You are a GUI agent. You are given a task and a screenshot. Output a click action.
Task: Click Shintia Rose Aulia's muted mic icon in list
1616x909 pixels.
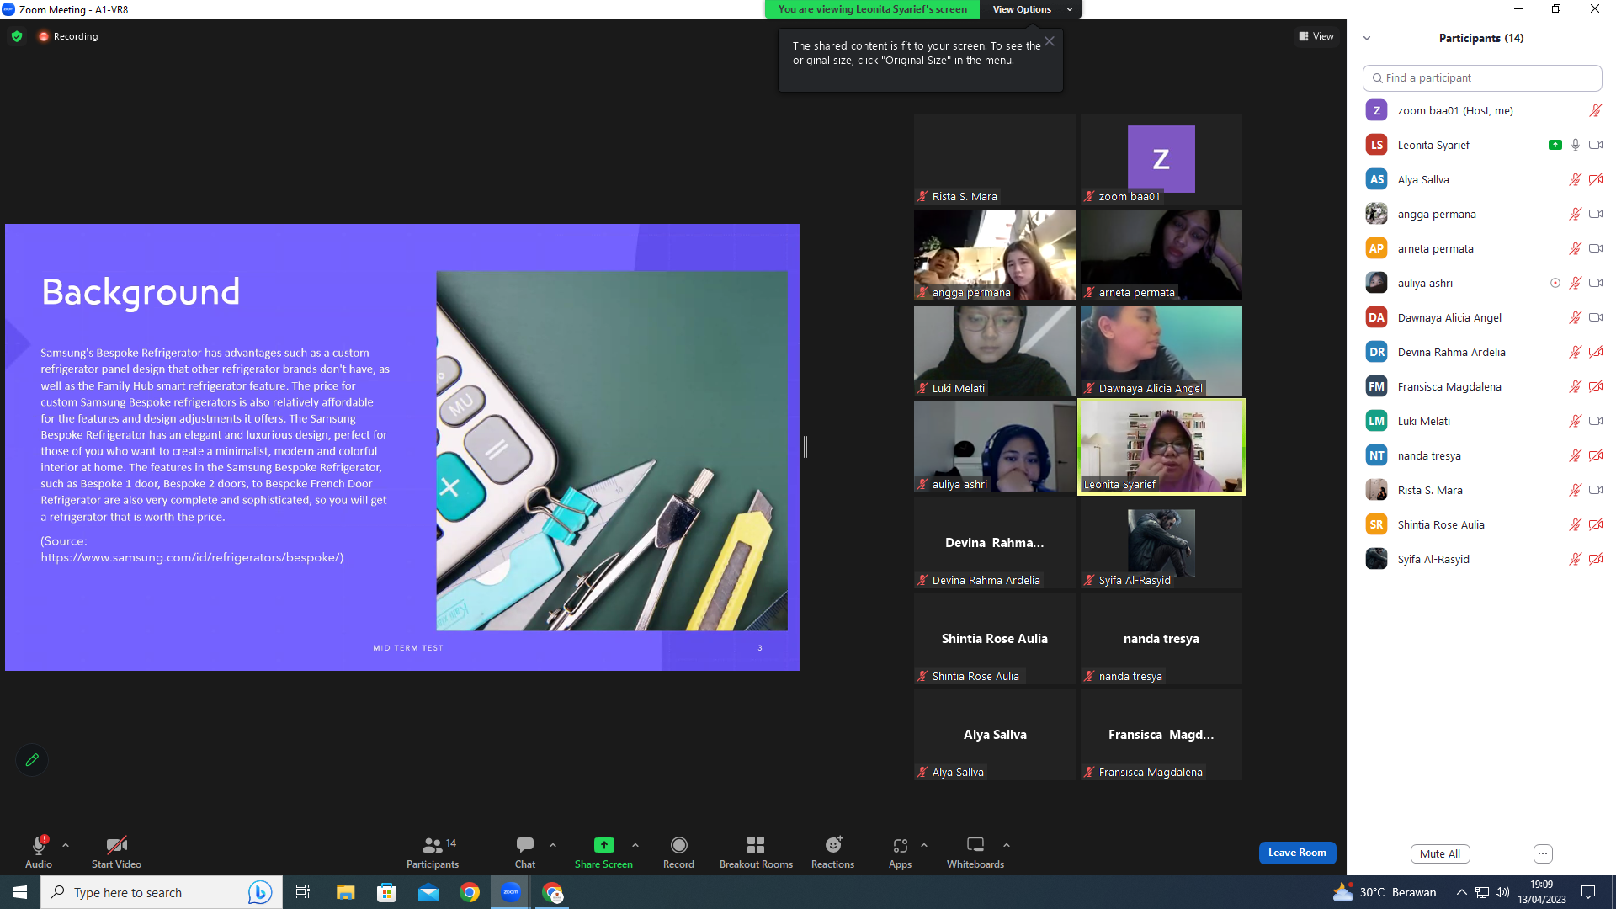[1575, 524]
